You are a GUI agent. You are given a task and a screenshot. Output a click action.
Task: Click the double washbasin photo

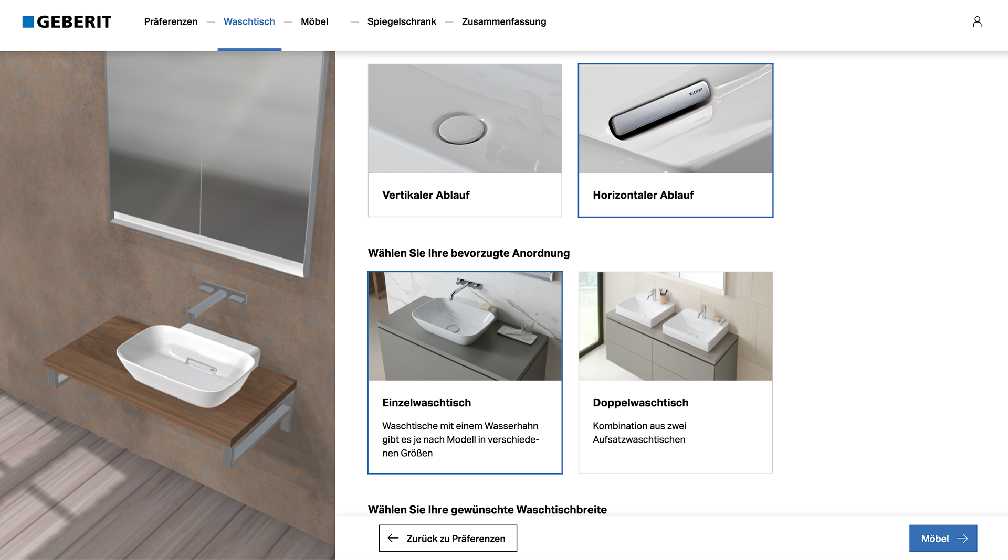(x=675, y=326)
